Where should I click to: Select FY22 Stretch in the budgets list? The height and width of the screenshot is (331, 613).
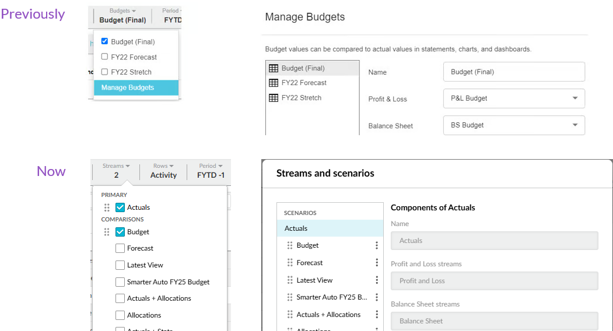coord(302,98)
